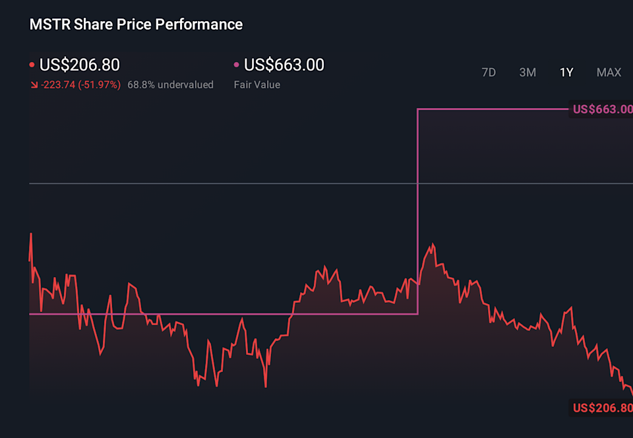Click the horizontal gray gridline in chart

tap(198, 183)
